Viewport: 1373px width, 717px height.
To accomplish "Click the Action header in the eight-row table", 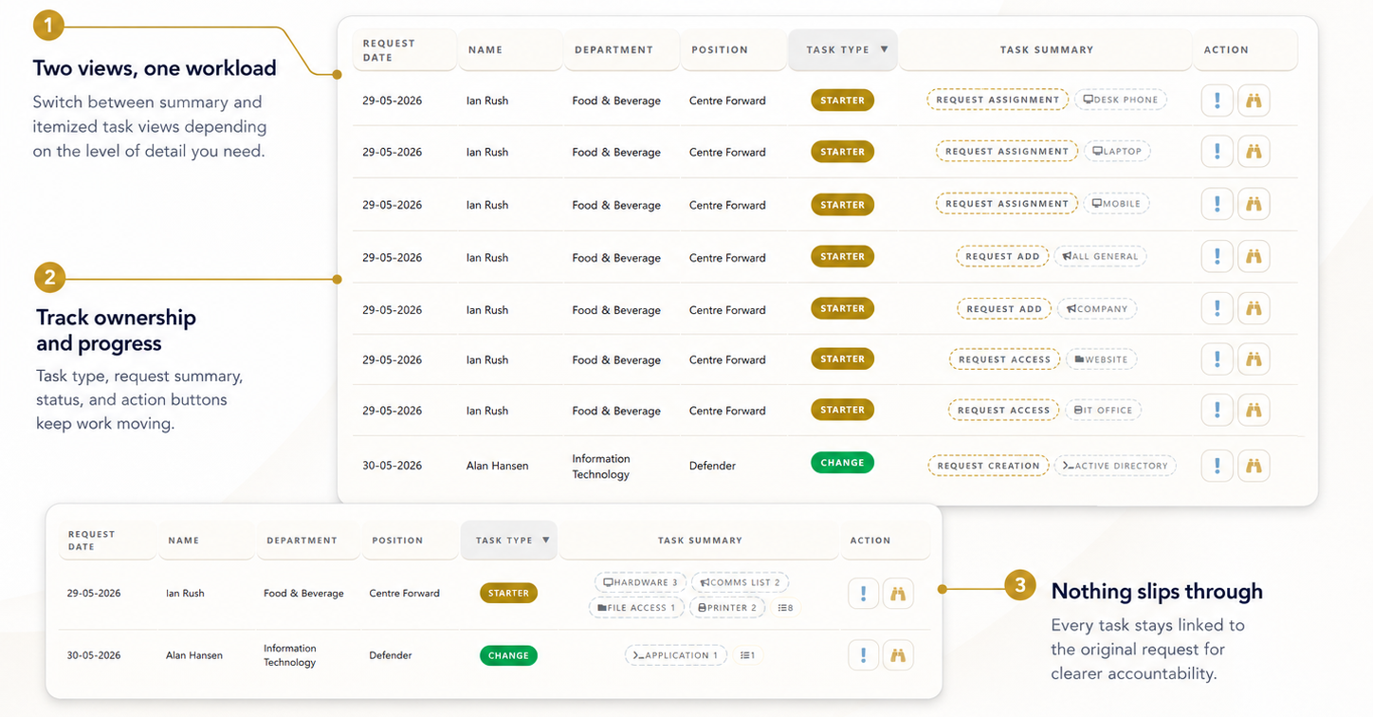I will click(x=1245, y=50).
